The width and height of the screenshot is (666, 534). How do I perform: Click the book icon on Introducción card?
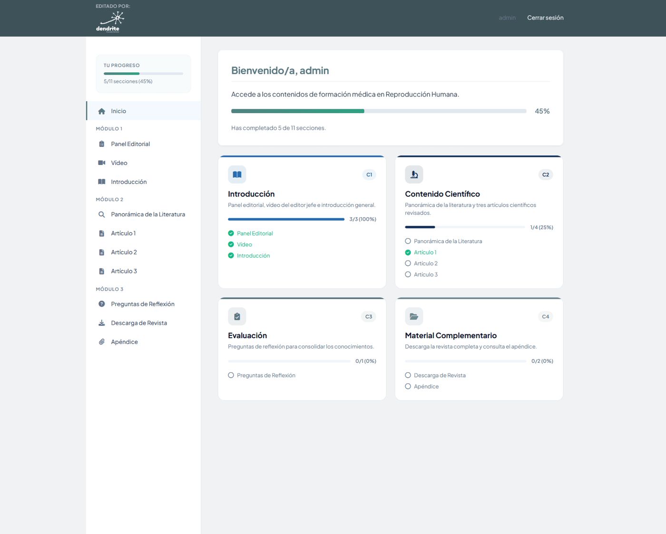pyautogui.click(x=237, y=175)
